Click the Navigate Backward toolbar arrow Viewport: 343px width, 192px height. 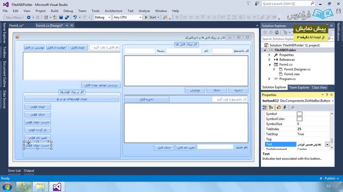click(x=29, y=17)
